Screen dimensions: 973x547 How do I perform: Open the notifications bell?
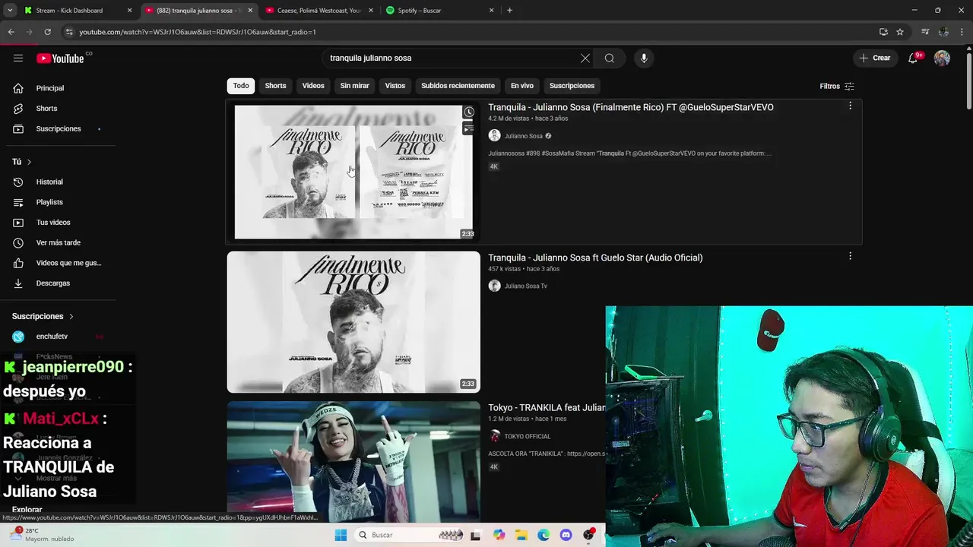click(x=913, y=58)
